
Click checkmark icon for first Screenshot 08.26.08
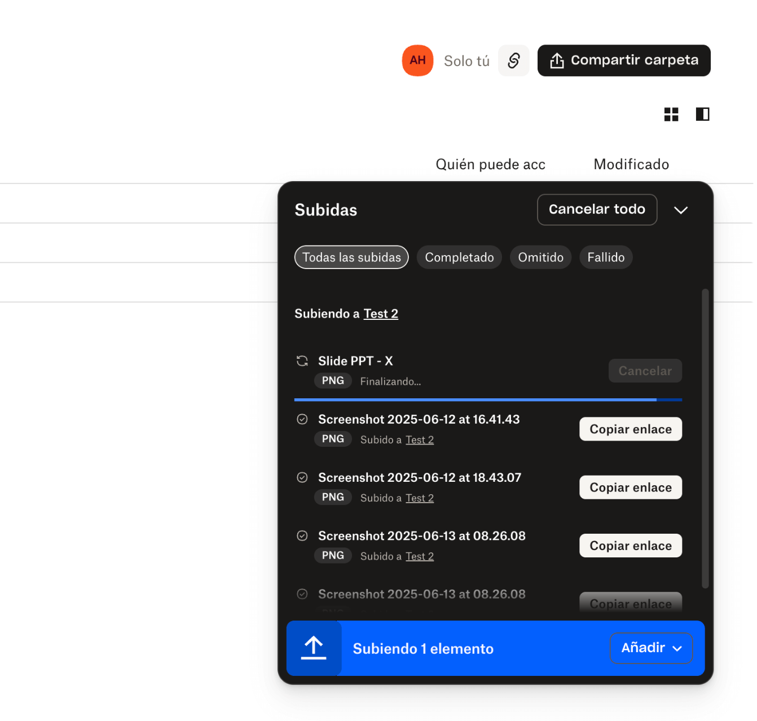pos(302,535)
